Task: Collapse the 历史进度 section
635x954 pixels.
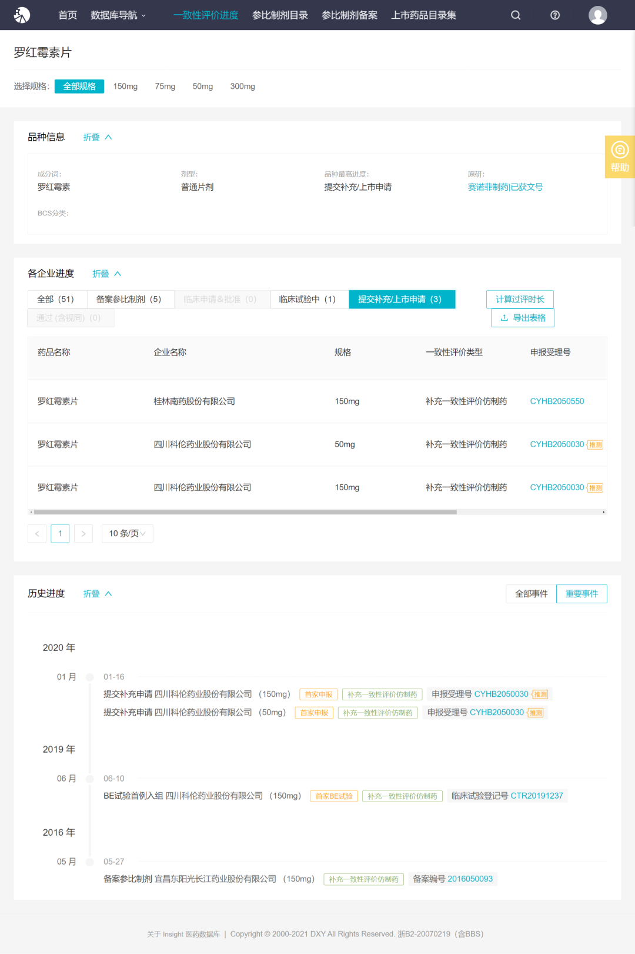Action: (x=97, y=594)
